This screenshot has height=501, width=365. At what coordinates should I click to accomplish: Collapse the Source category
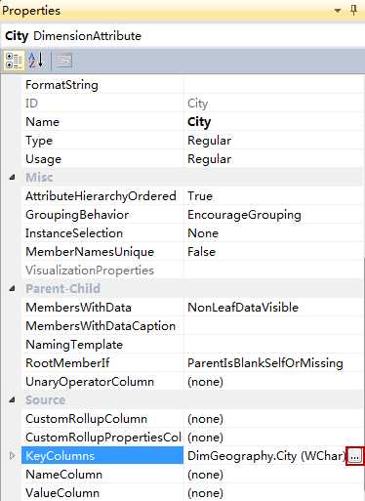(12, 399)
